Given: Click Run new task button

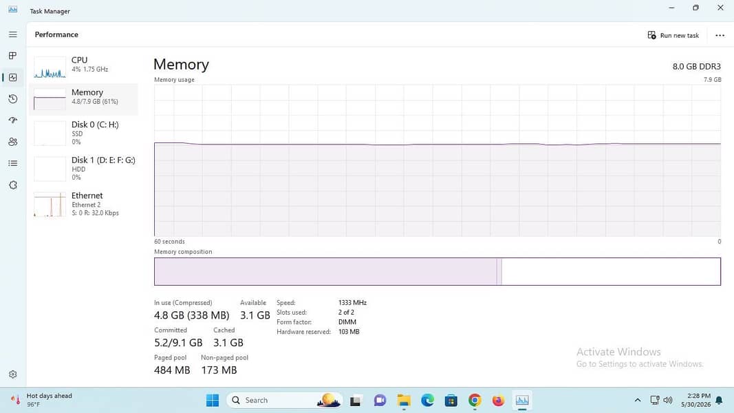Looking at the screenshot, I should 673,35.
